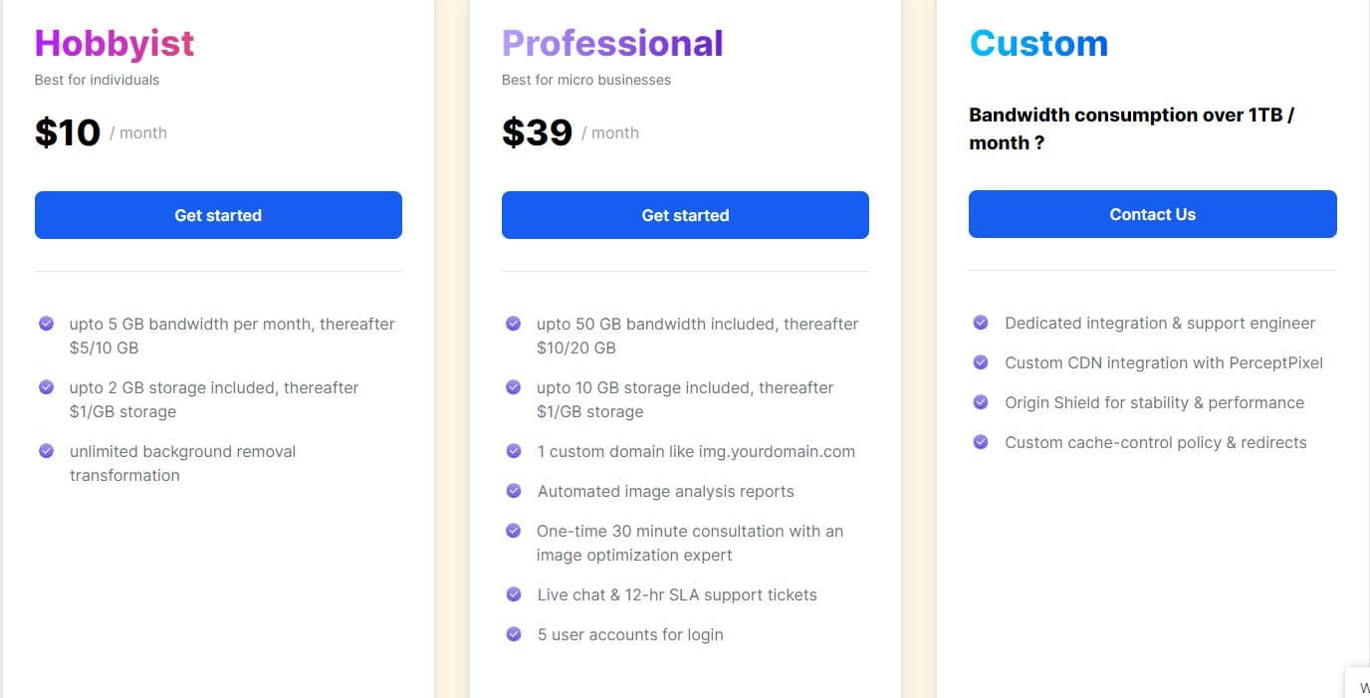
Task: Click the checkmark beside Origin Shield feature
Action: [x=980, y=402]
